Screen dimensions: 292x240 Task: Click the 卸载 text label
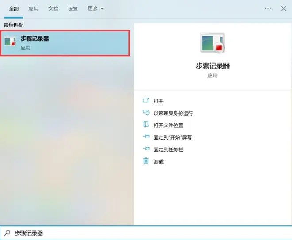click(x=158, y=161)
